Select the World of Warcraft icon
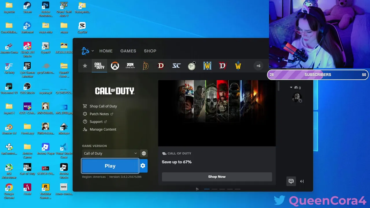This screenshot has height=208, width=370. pos(238,66)
